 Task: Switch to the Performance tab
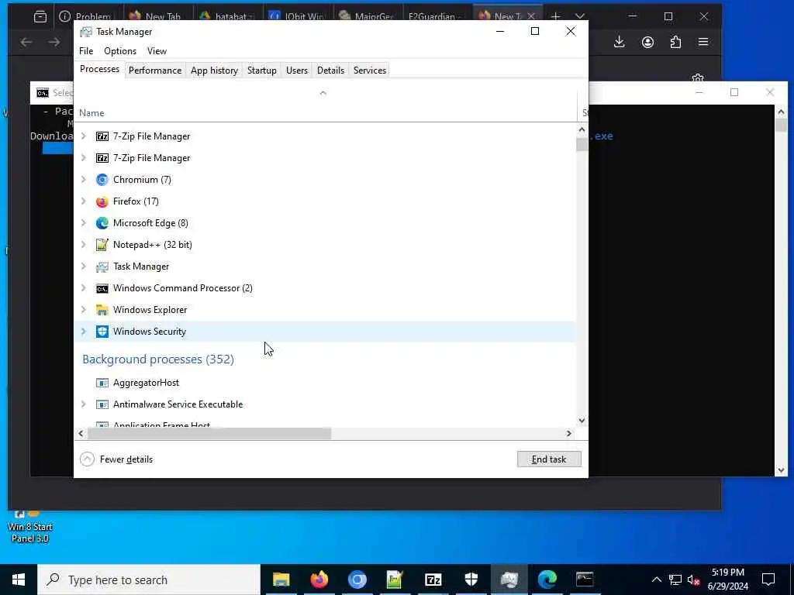[155, 71]
